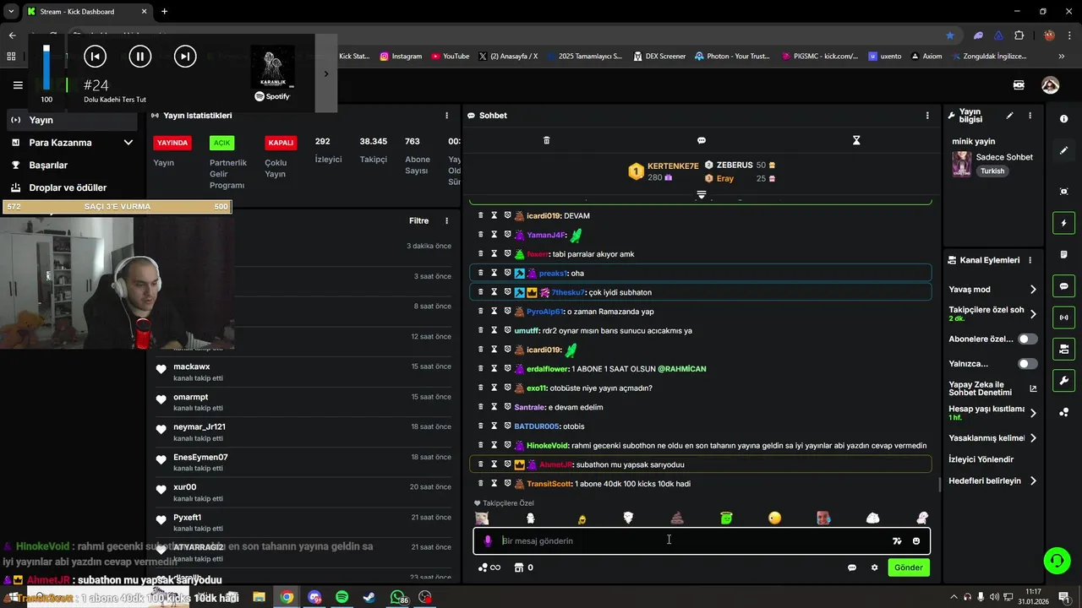
Task: Open the Karanlık album art thumbnail
Action: click(x=272, y=67)
